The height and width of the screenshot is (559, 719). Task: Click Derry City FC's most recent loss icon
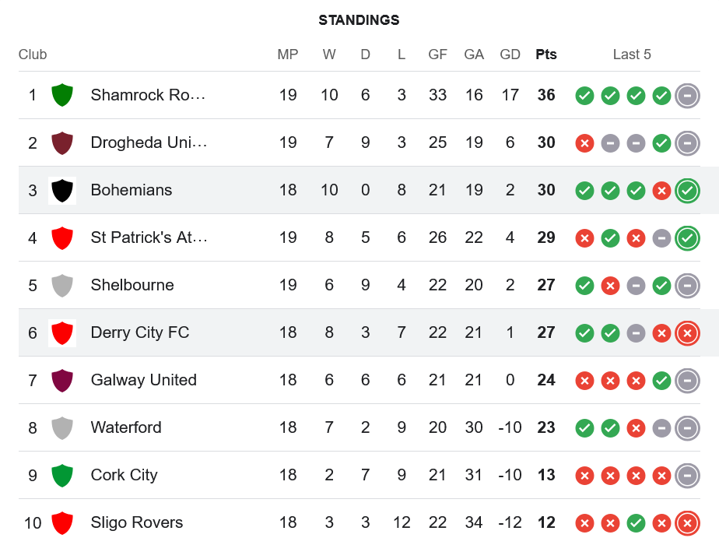[687, 333]
